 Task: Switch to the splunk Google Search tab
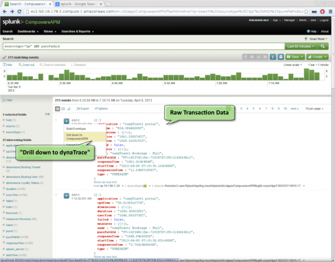(x=79, y=4)
